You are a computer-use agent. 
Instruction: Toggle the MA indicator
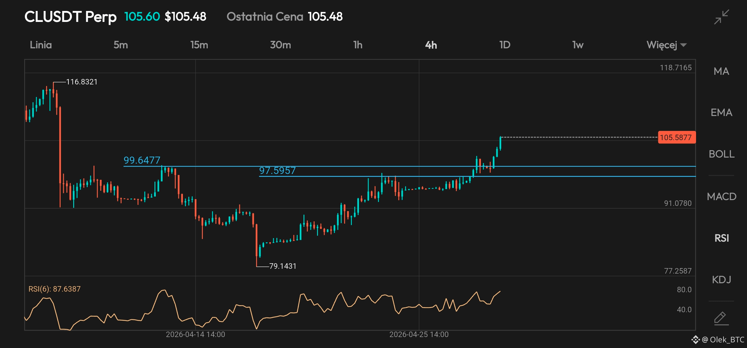click(x=721, y=71)
